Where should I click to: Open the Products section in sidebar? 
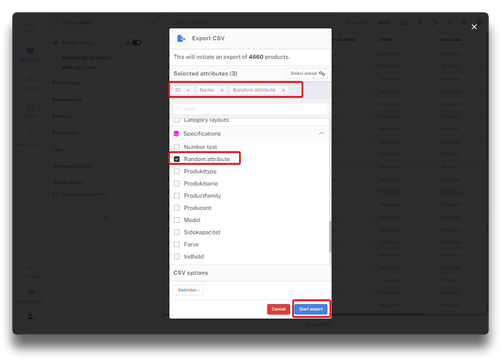30,54
